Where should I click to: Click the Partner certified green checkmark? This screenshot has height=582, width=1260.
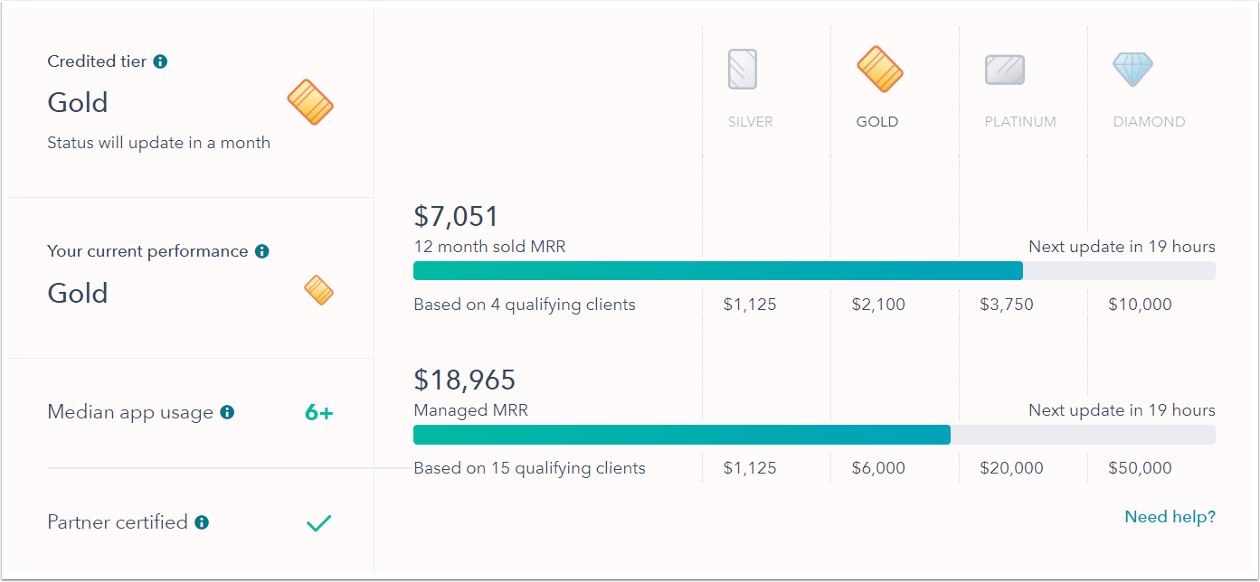318,522
